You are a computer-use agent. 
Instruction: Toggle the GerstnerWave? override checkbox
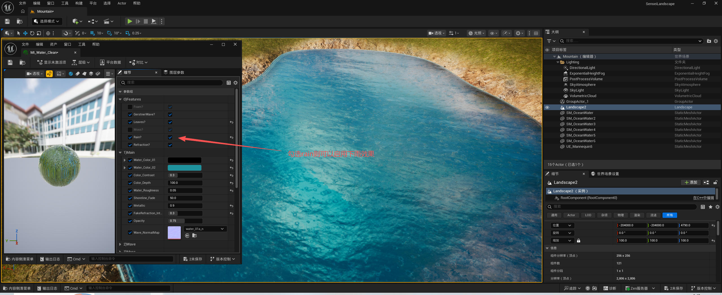pos(130,115)
